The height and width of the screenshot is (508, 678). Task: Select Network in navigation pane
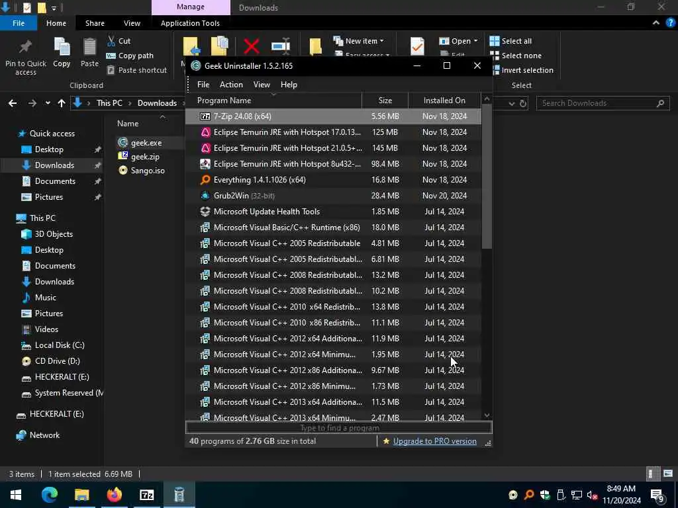pos(38,435)
